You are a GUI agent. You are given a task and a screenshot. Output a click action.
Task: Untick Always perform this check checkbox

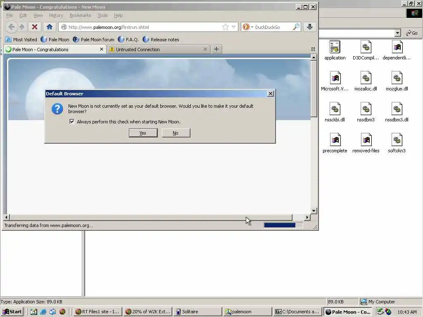point(72,122)
